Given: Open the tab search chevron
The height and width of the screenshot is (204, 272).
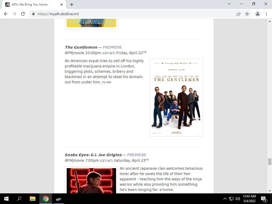Looking at the screenshot, I should (229, 4).
